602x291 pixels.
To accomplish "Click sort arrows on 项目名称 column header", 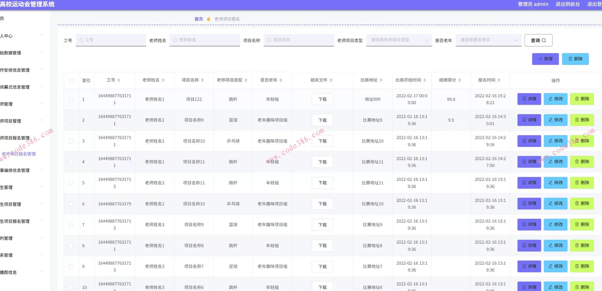I will pos(203,80).
